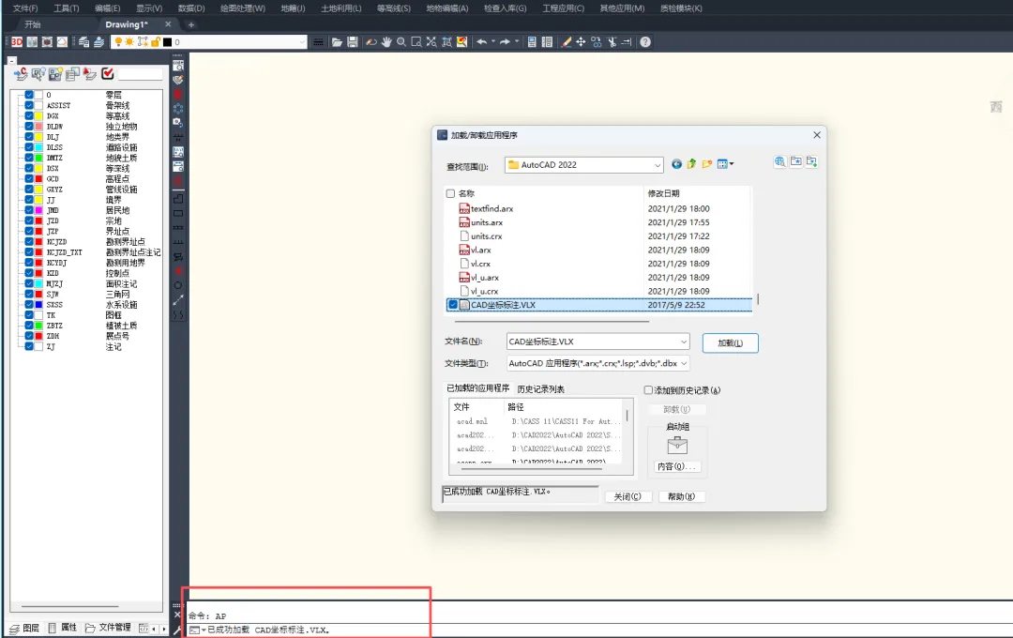Image resolution: width=1013 pixels, height=638 pixels.
Task: Click the trim tool icon in toolbar
Action: click(612, 42)
